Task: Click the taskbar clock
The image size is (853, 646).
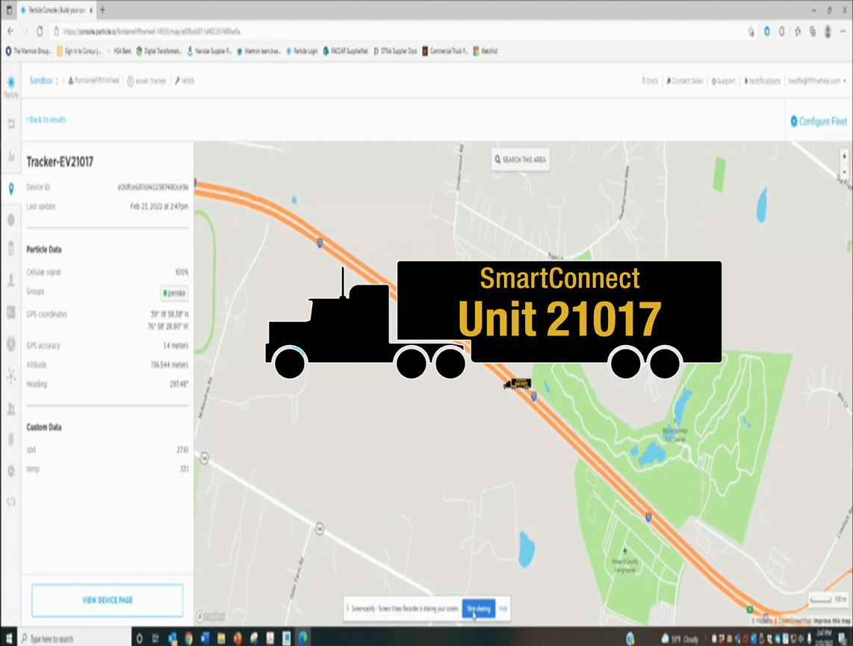Action: point(824,637)
